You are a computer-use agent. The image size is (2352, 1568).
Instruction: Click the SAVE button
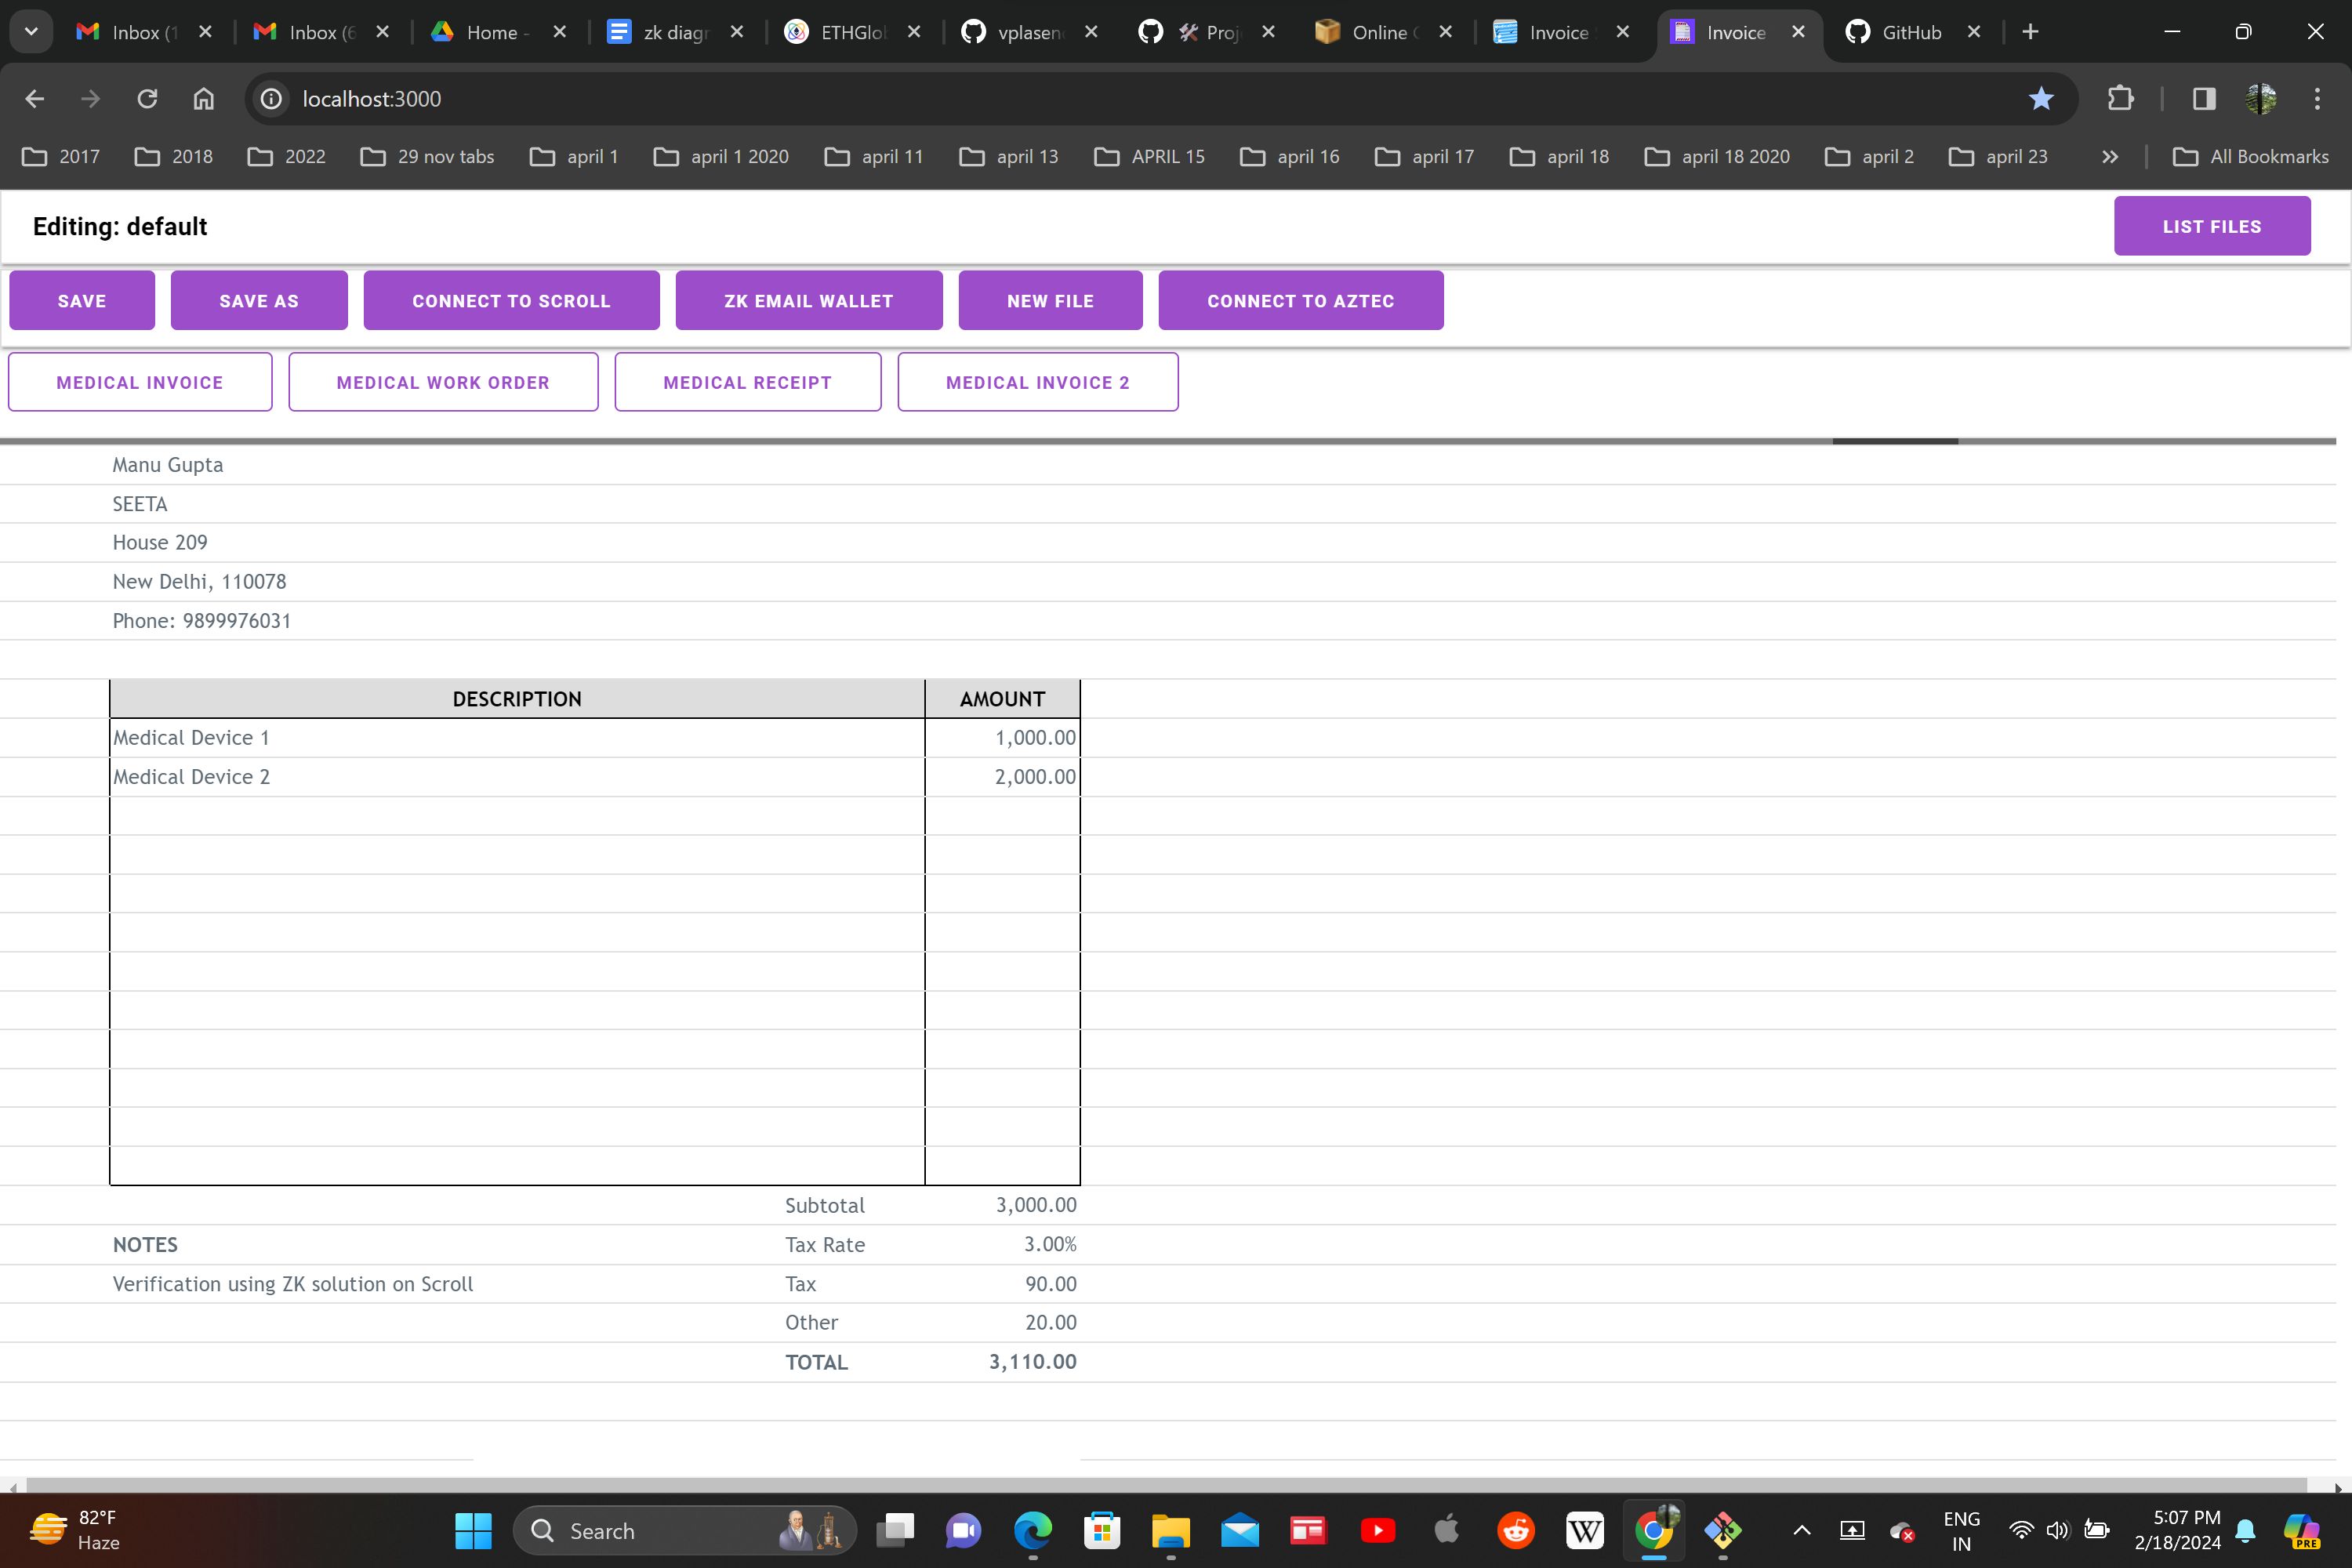(x=81, y=301)
